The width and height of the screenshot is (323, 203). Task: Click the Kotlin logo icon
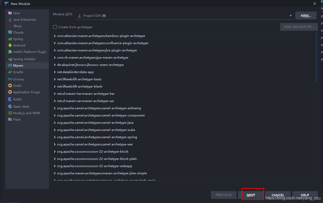coord(10,99)
